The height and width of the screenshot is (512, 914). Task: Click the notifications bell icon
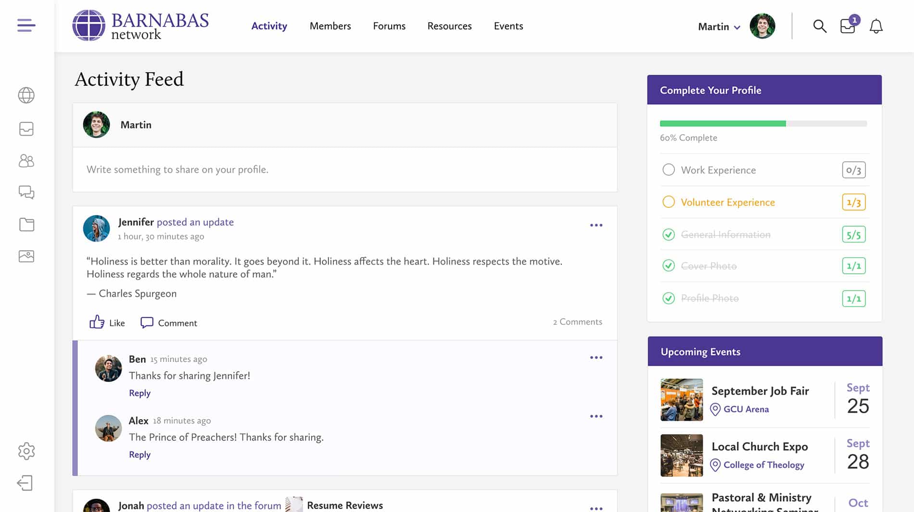pyautogui.click(x=876, y=26)
